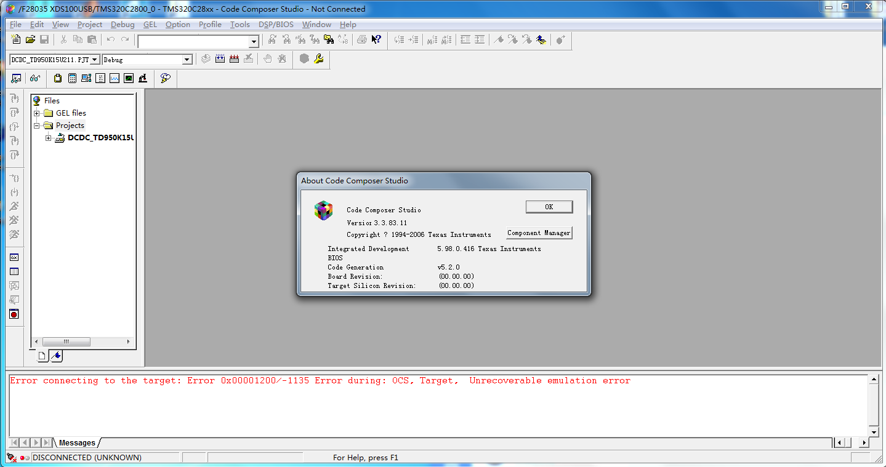Click the Code Composer Studio icon in title bar
This screenshot has height=467, width=886.
click(10, 9)
